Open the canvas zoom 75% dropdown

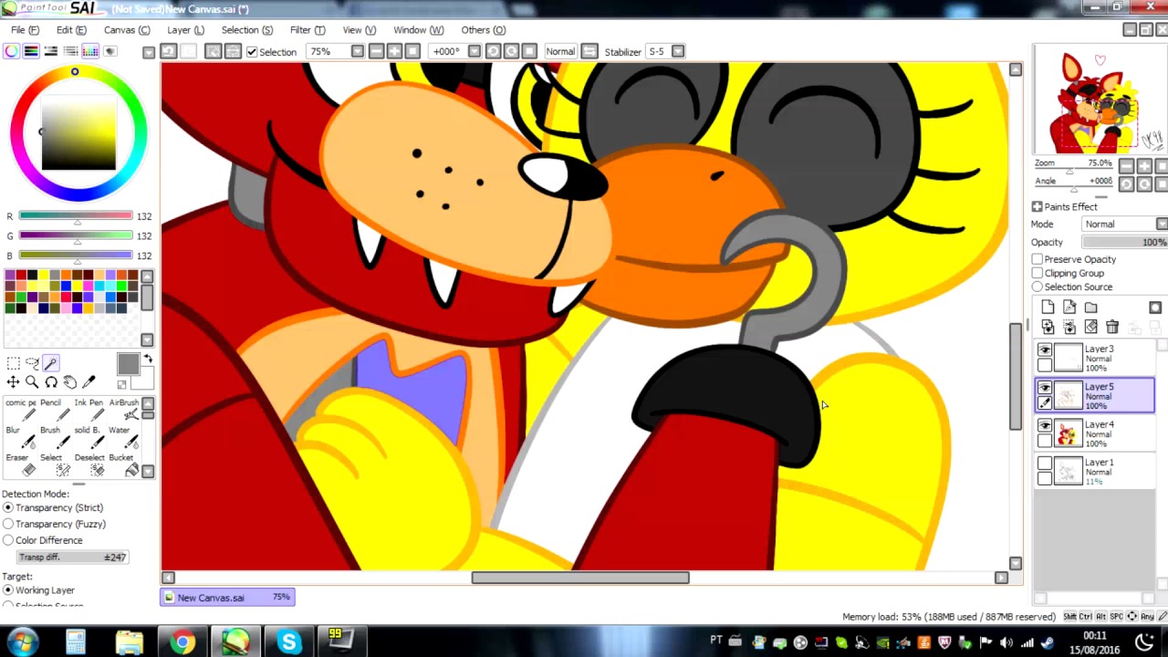[357, 52]
